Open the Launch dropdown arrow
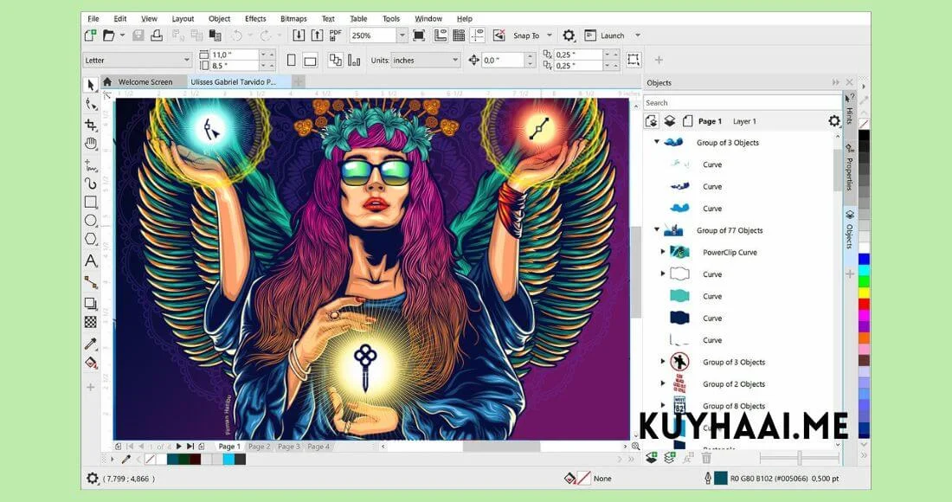Screen dimensions: 952x502 (x=638, y=35)
